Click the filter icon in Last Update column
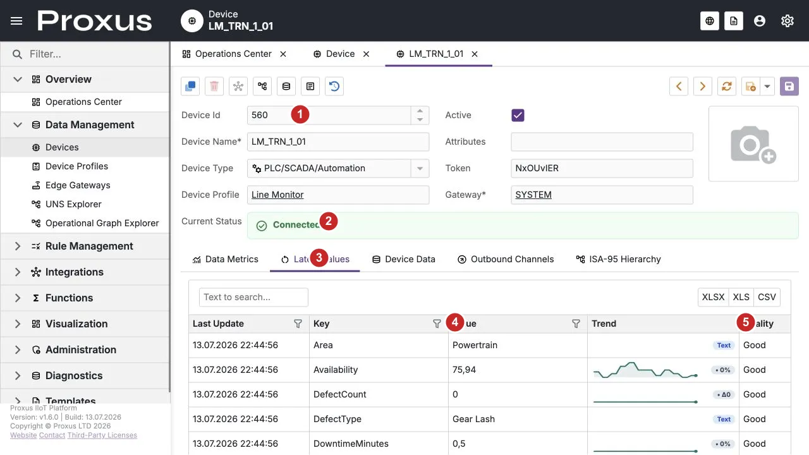 tap(298, 324)
